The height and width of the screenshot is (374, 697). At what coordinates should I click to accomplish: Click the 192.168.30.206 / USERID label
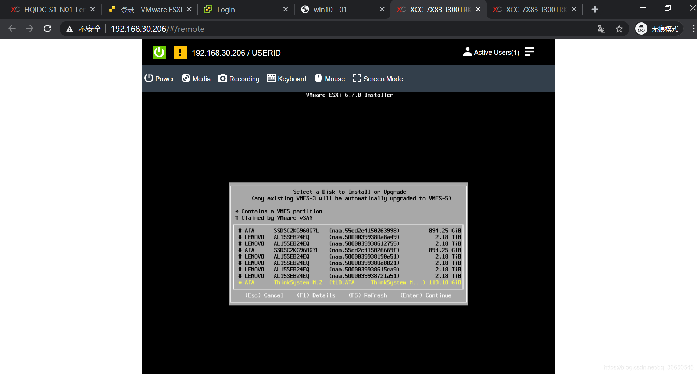tap(236, 53)
